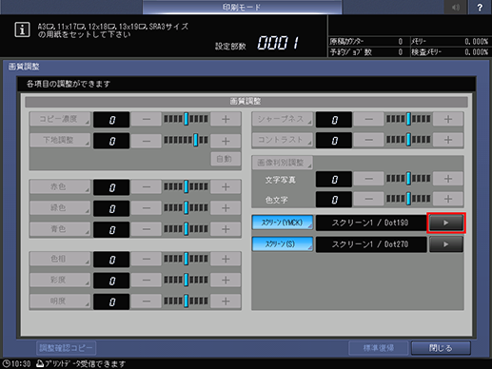Click the プリントデータ受信できます status message
This screenshot has height=369, width=492.
click(81, 363)
